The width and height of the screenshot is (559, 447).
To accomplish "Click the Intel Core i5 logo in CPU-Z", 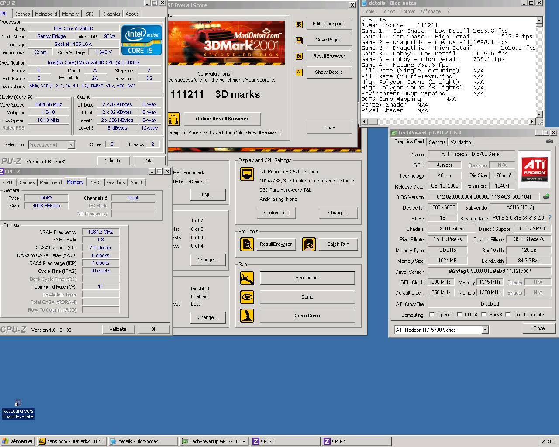I will tap(141, 40).
